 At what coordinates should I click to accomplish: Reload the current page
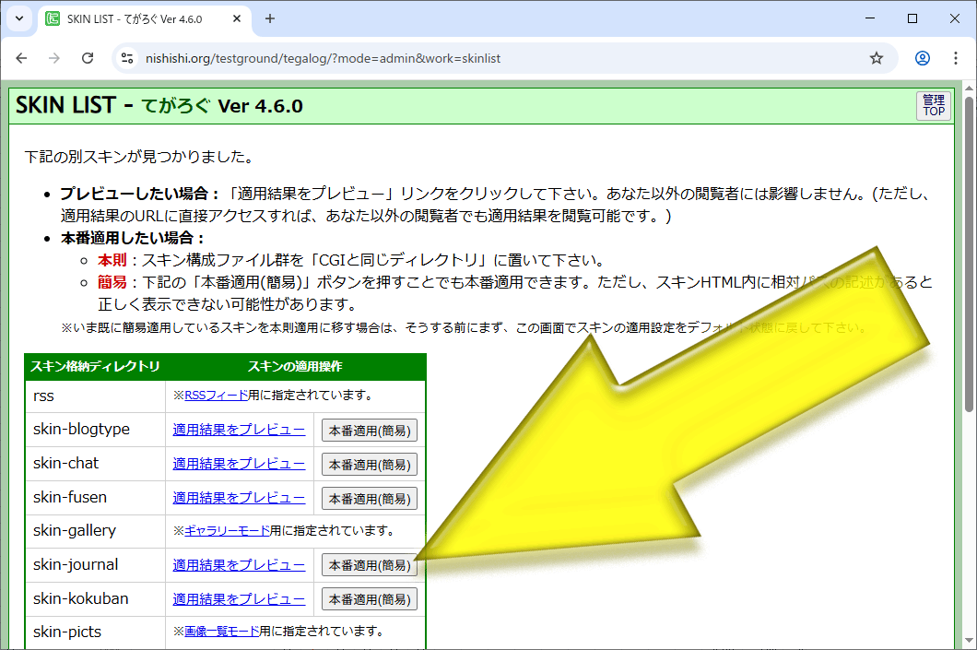pos(88,58)
